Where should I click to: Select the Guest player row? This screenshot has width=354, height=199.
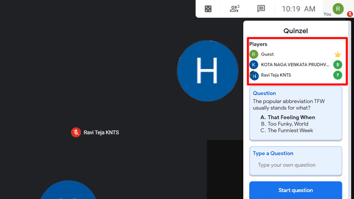[296, 54]
